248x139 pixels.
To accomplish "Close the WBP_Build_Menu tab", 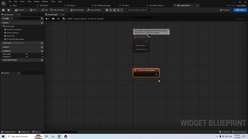I will coord(197,5).
